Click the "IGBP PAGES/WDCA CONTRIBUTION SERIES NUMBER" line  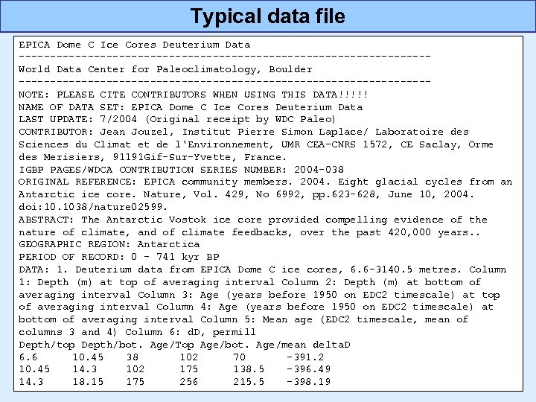coord(181,170)
